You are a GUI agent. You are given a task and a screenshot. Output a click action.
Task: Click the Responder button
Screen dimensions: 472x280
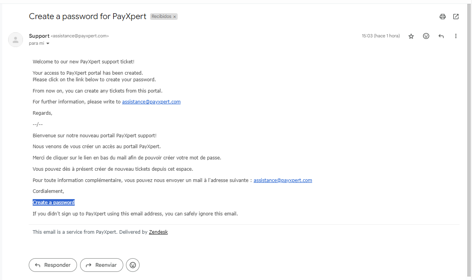click(53, 265)
